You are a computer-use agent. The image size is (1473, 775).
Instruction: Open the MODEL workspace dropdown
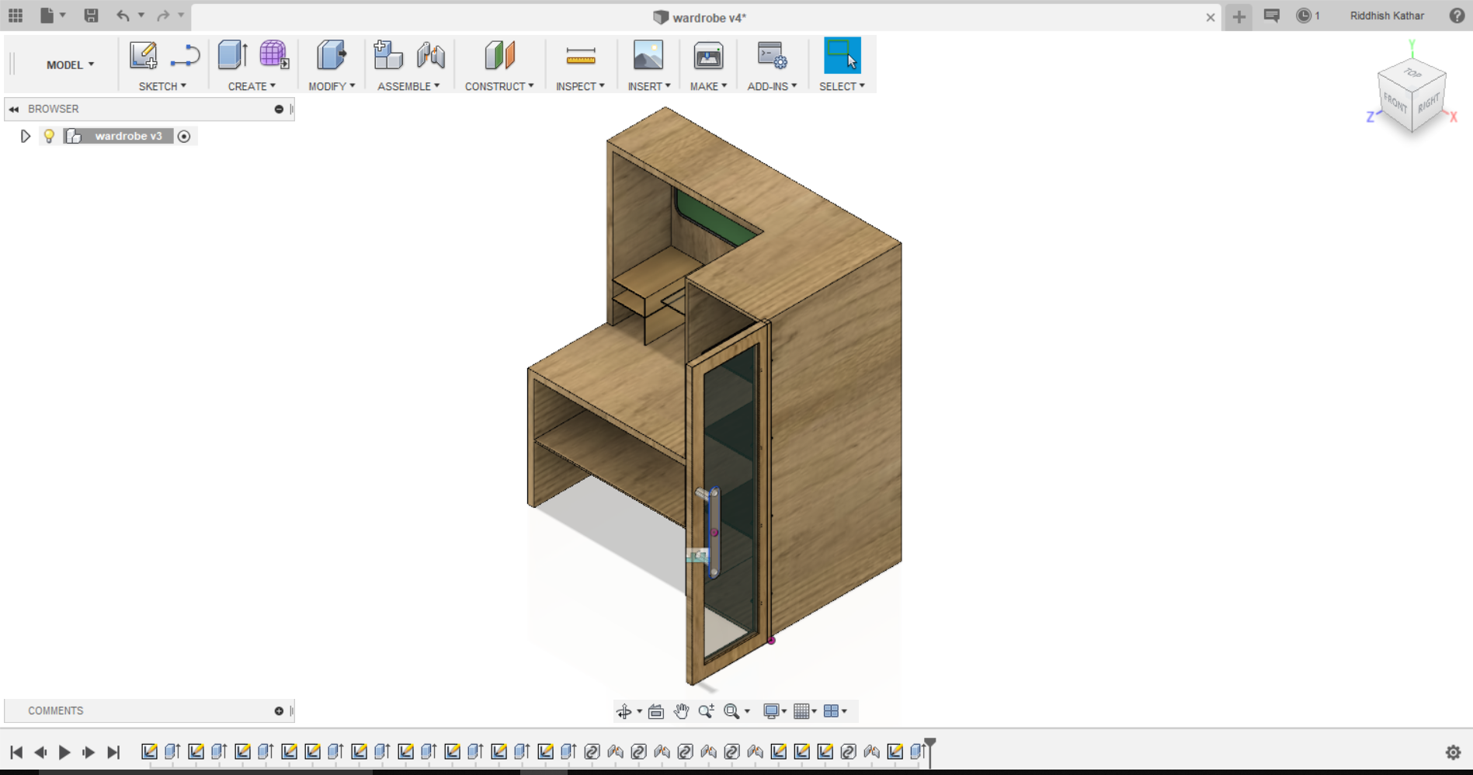pos(70,65)
